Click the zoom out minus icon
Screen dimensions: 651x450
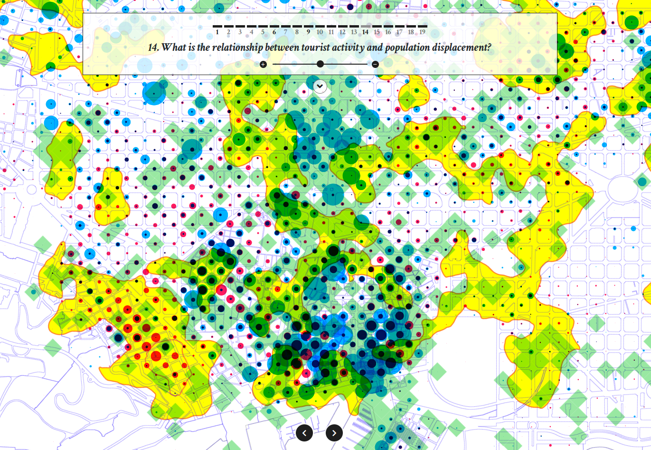(x=375, y=64)
